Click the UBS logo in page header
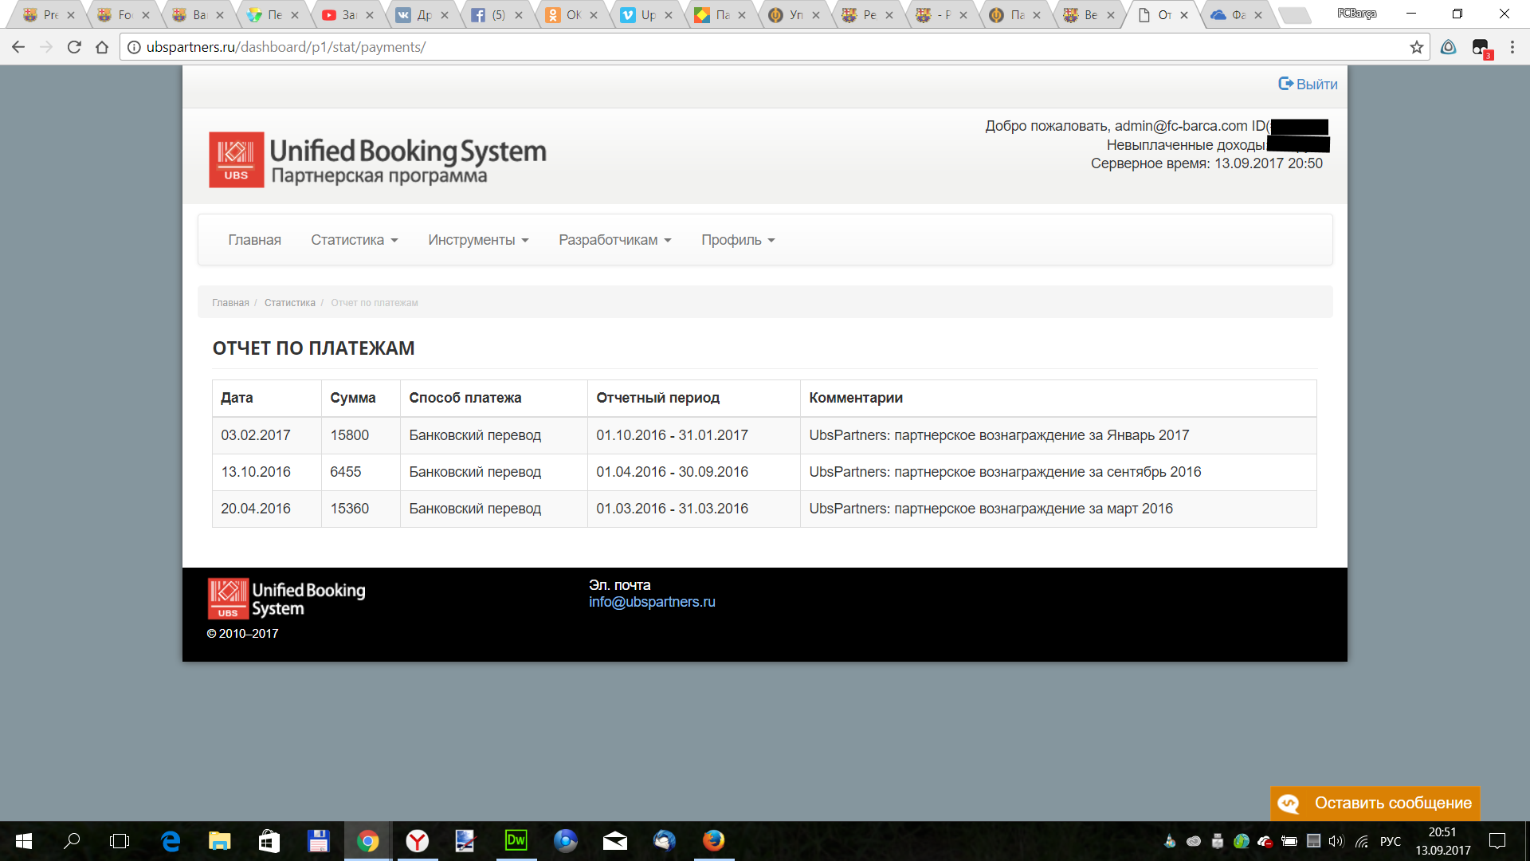 (x=237, y=159)
